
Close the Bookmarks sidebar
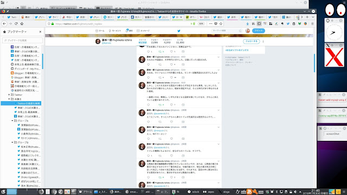40,32
